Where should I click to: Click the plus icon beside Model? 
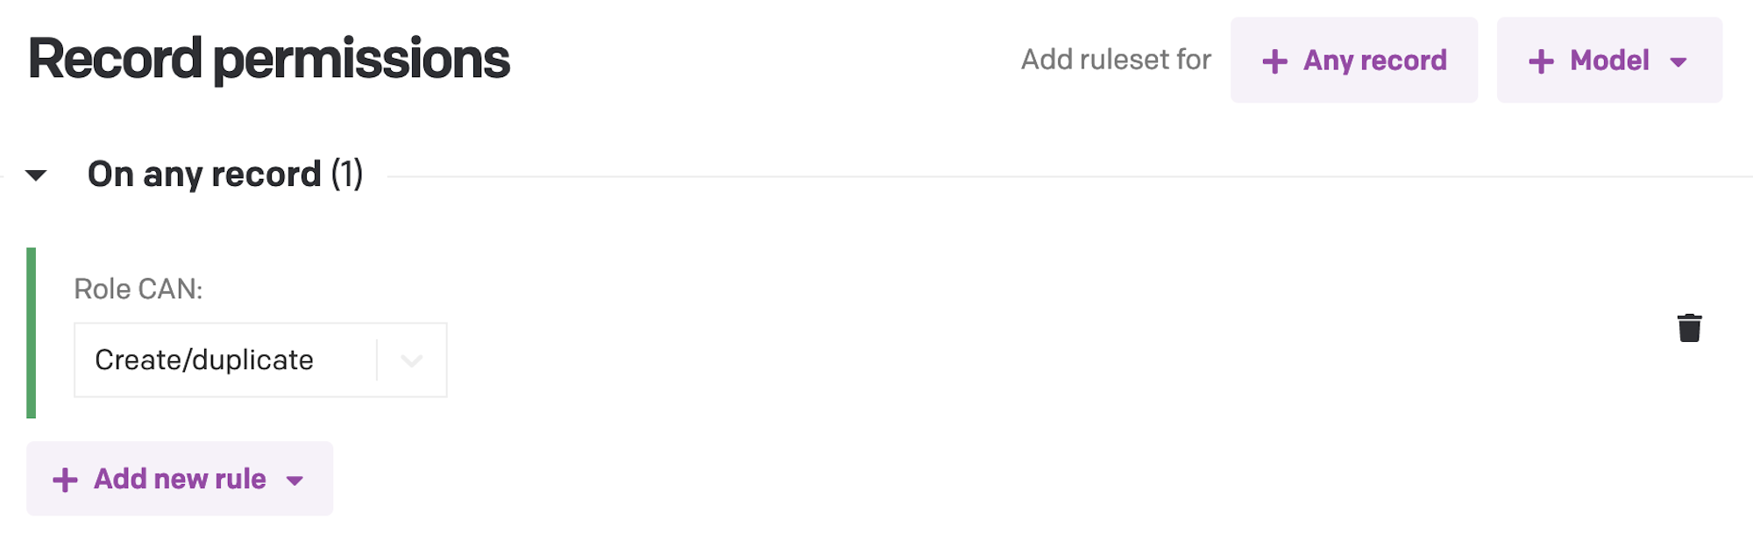[x=1541, y=61]
